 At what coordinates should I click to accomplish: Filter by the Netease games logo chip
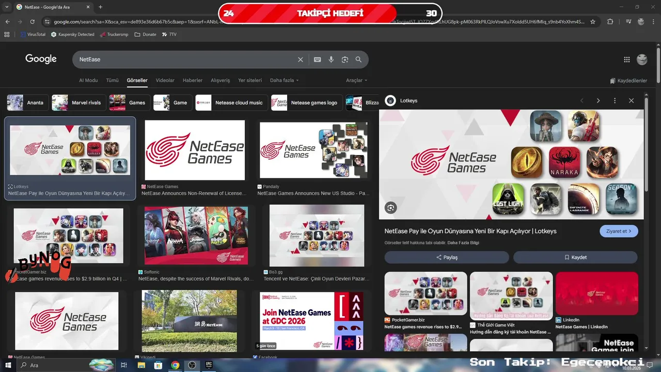(307, 103)
